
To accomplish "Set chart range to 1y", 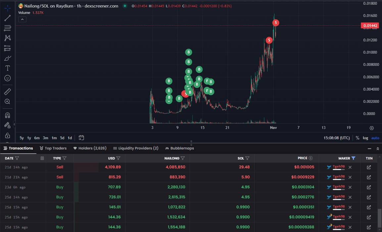I will [x=29, y=138].
